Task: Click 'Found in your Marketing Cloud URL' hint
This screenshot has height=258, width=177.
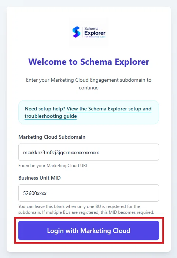Action: tap(53, 166)
